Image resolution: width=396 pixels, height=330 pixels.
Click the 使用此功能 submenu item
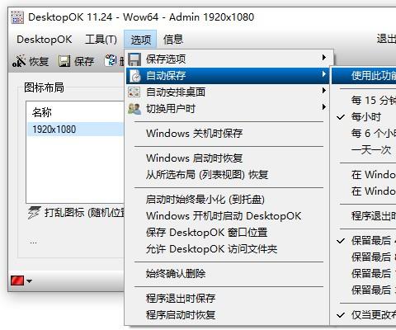(x=365, y=76)
